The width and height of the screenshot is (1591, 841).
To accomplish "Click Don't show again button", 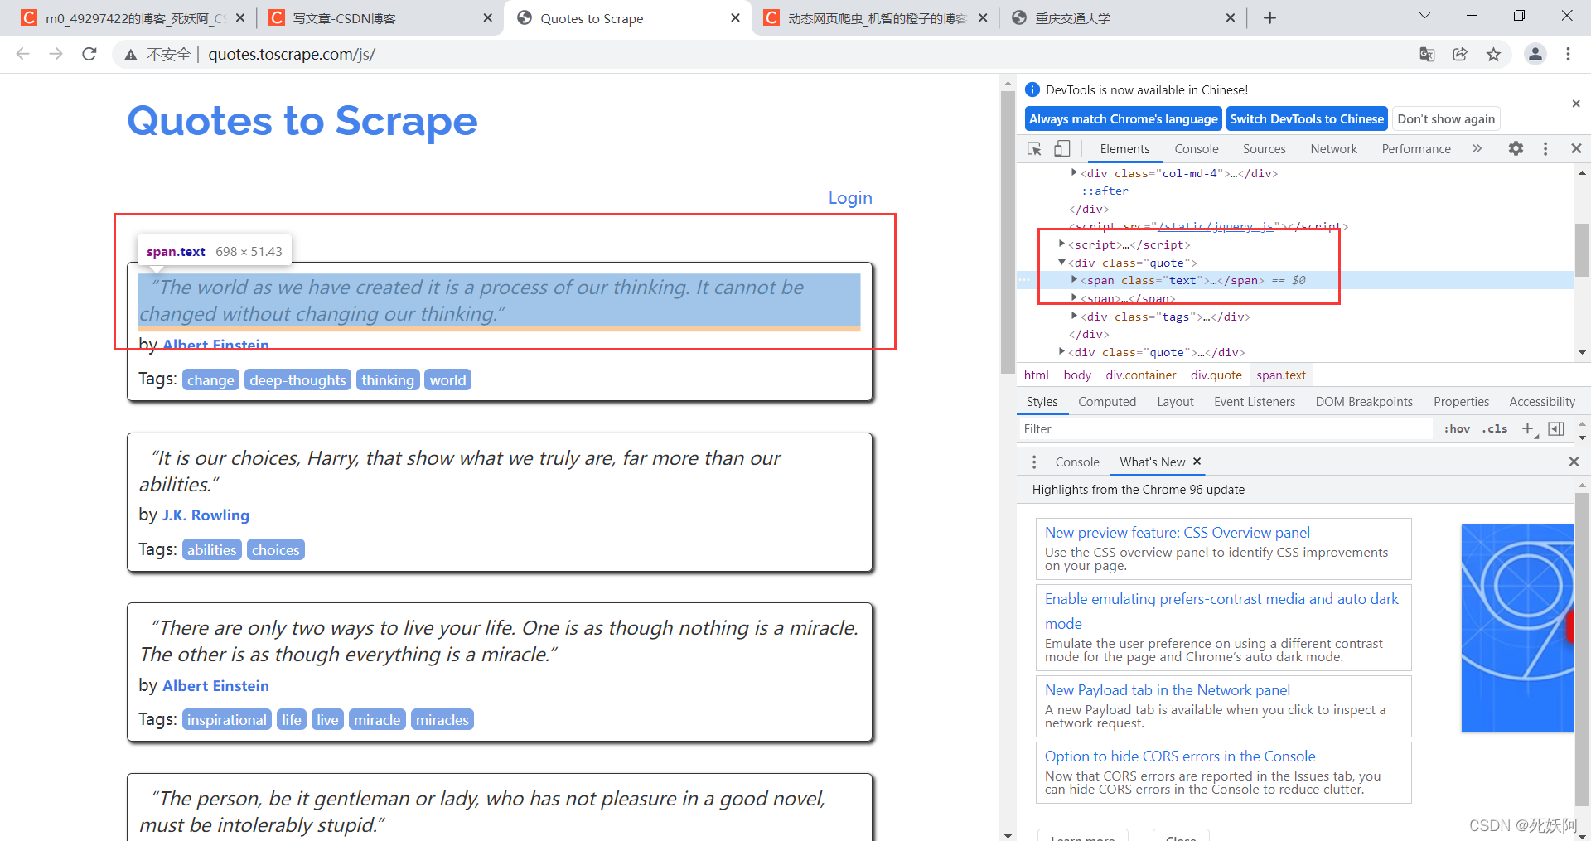I will click(1446, 118).
